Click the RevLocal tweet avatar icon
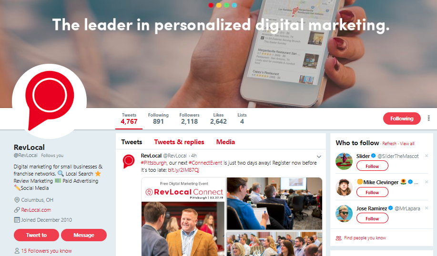The image size is (437, 256). 129,161
